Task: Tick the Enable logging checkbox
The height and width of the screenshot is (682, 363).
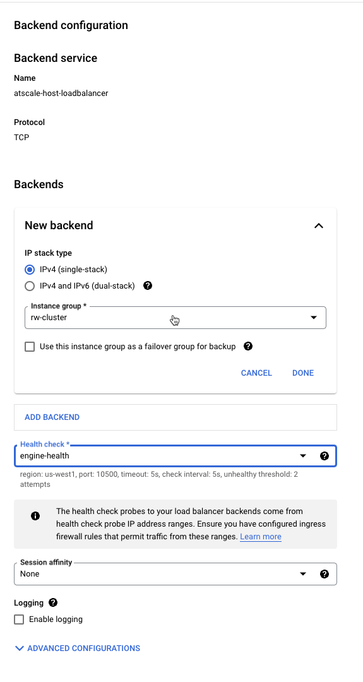Action: 19,619
